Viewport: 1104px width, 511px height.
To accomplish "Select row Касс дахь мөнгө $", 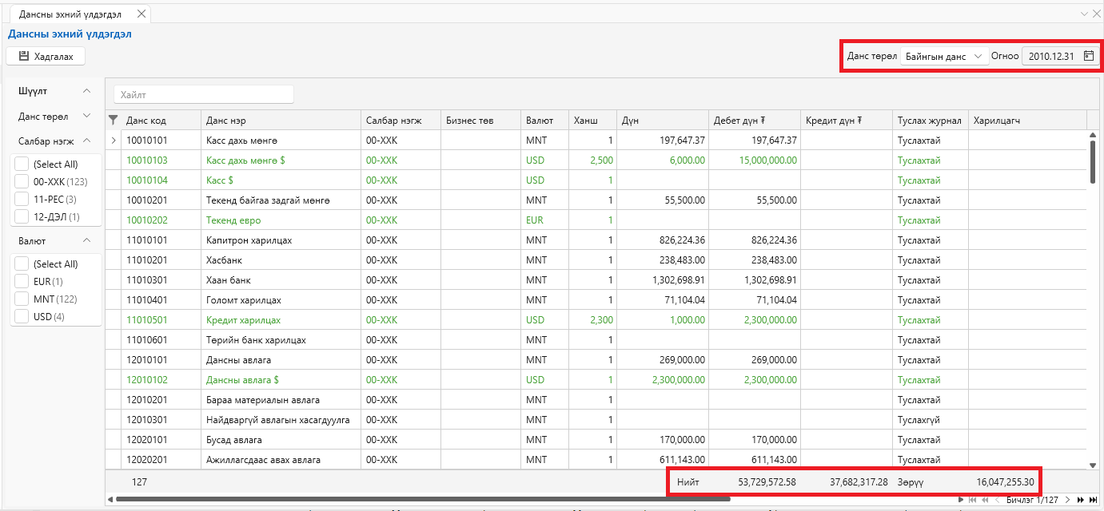I will (x=596, y=160).
